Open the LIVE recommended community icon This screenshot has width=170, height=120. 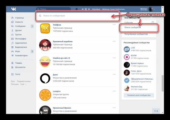coord(127,49)
